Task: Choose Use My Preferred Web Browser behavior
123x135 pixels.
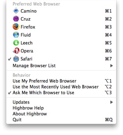Action: (61, 81)
